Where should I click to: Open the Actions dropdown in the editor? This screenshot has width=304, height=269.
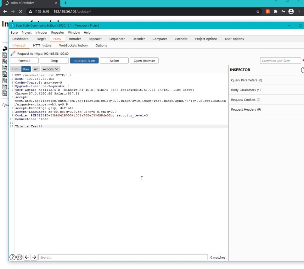(x=51, y=69)
